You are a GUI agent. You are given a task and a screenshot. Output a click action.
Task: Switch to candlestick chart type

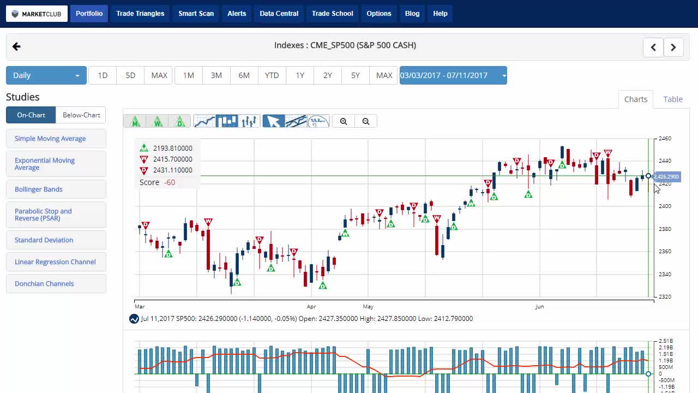[x=227, y=121]
